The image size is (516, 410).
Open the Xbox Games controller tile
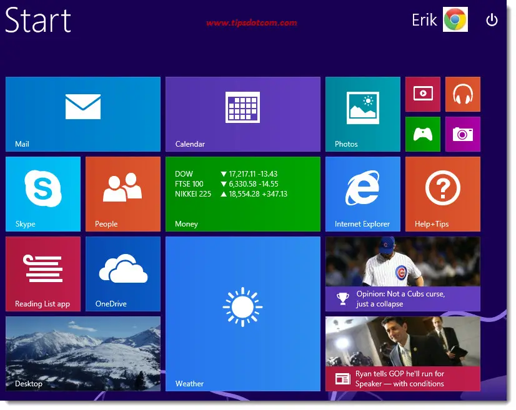pyautogui.click(x=423, y=134)
